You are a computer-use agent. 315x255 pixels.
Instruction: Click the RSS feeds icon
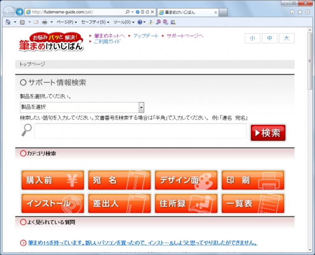(22, 23)
